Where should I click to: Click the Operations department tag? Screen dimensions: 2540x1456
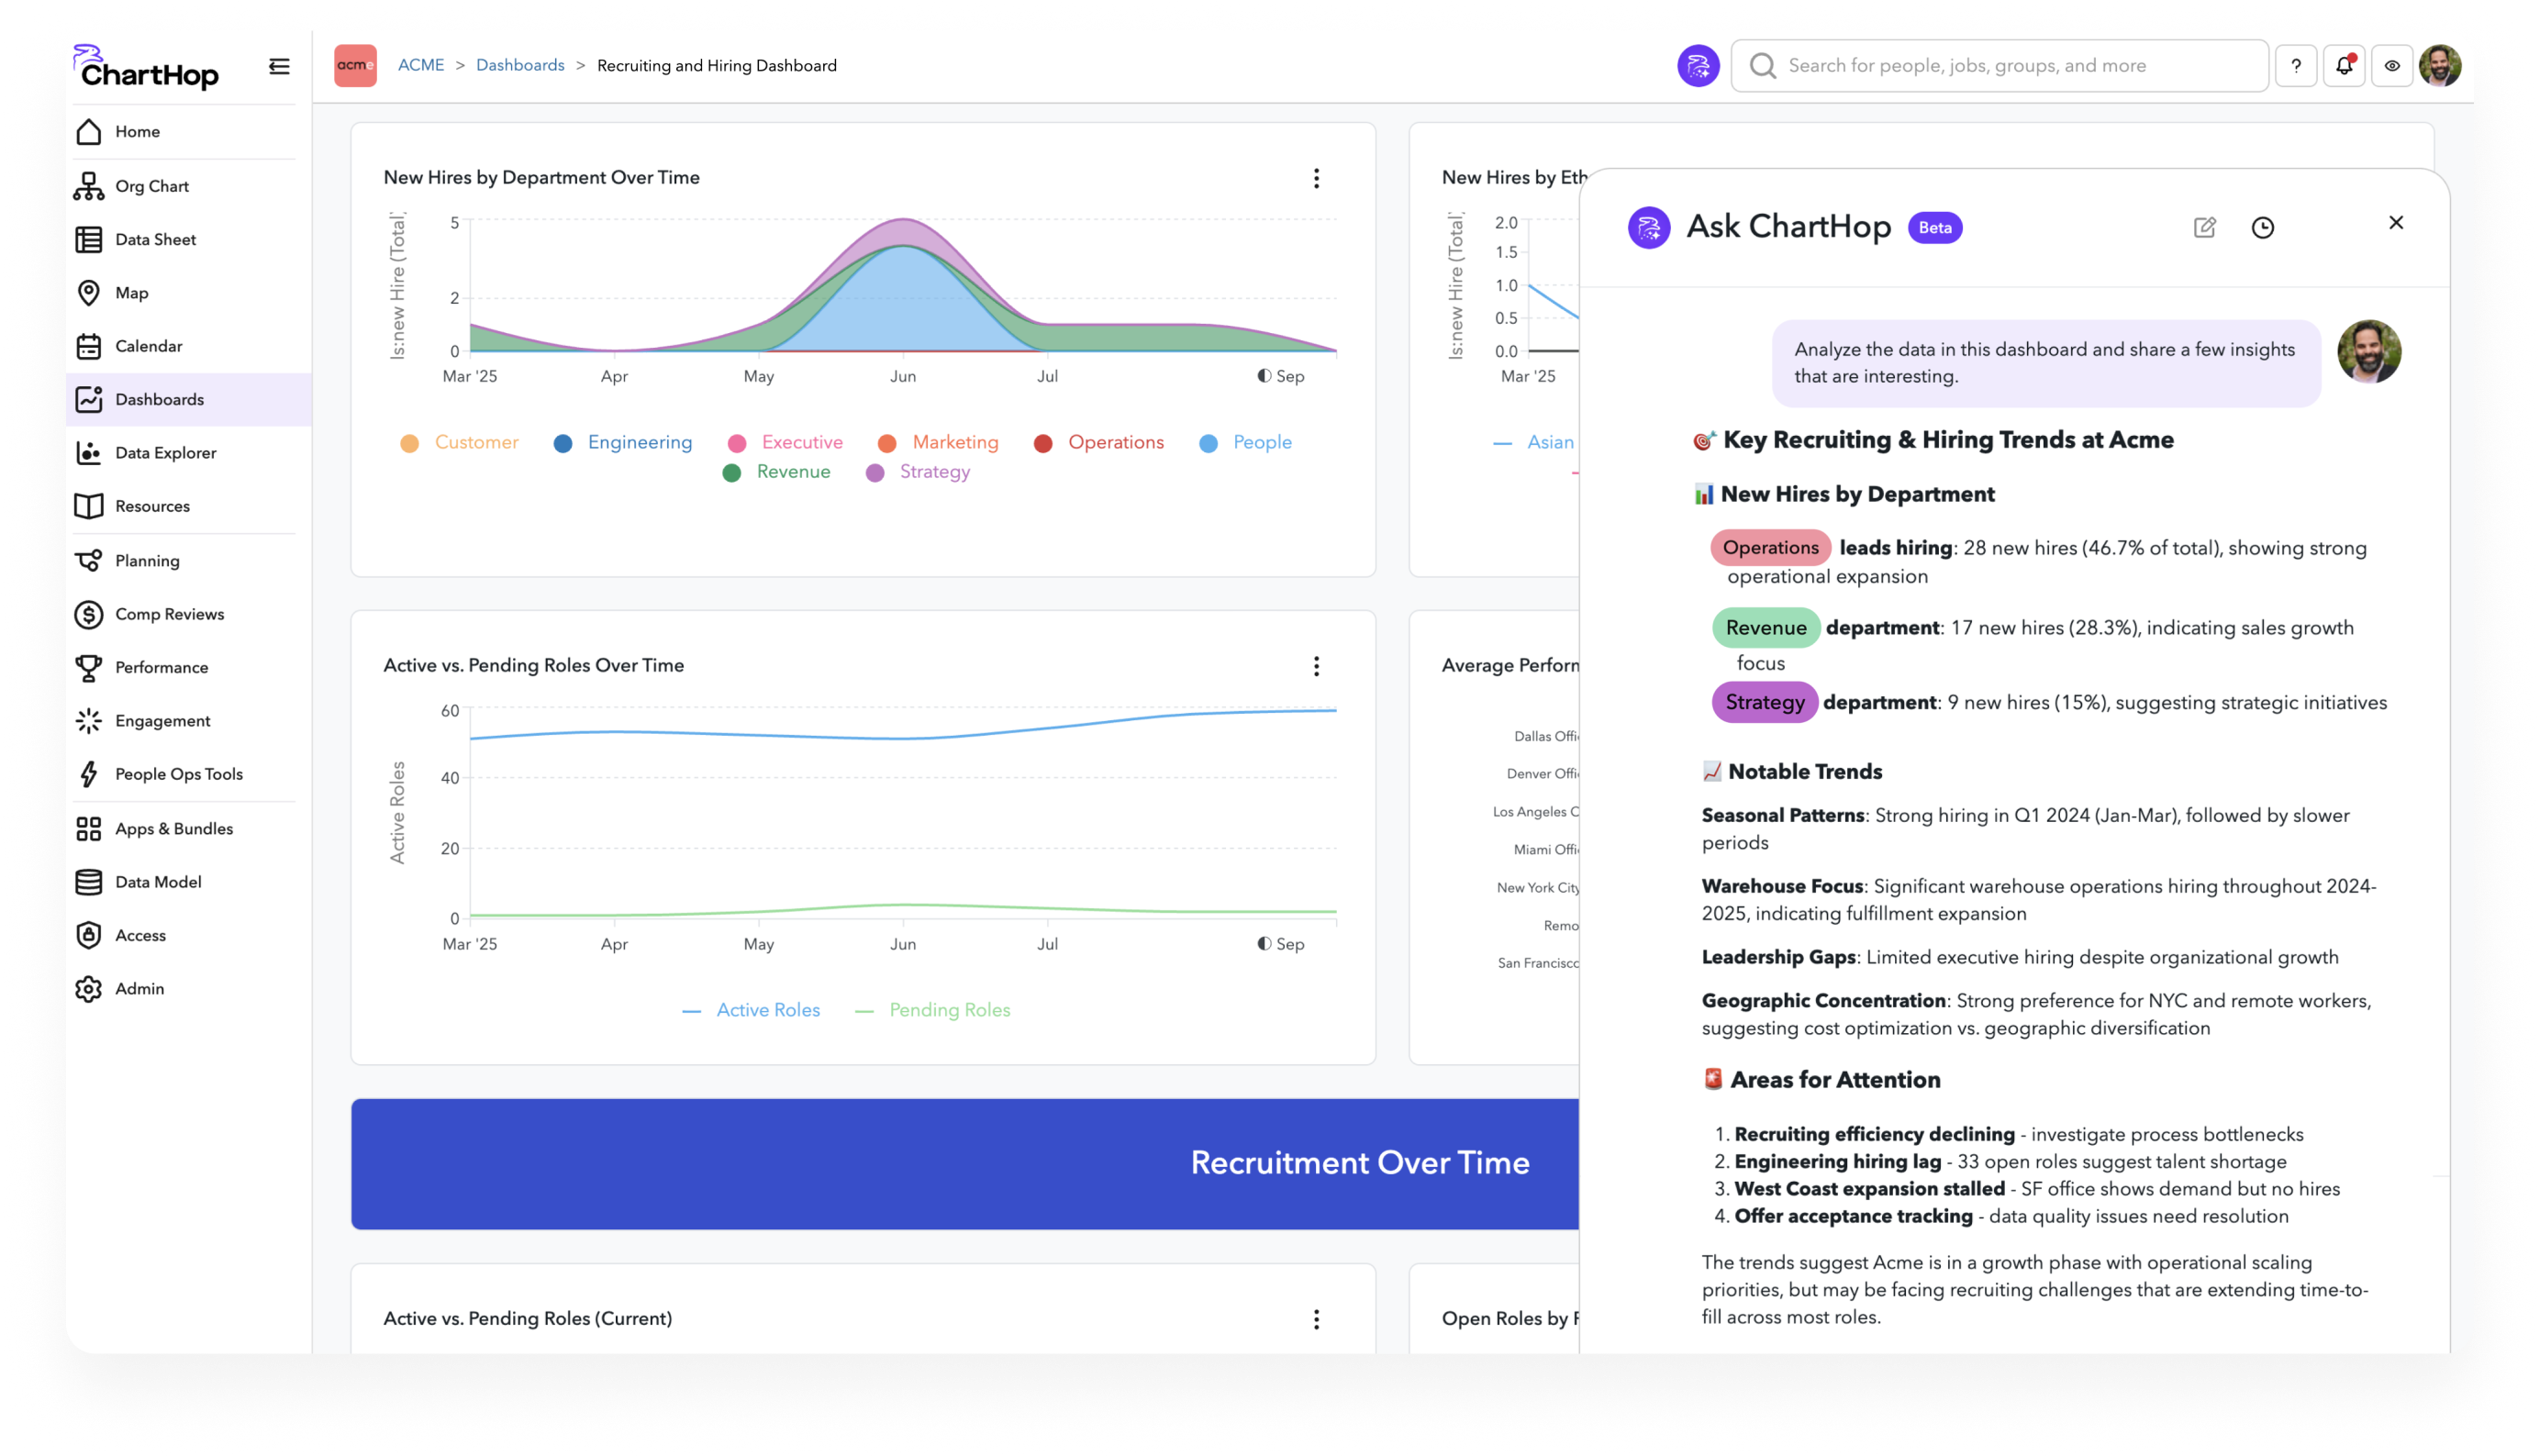point(1770,548)
